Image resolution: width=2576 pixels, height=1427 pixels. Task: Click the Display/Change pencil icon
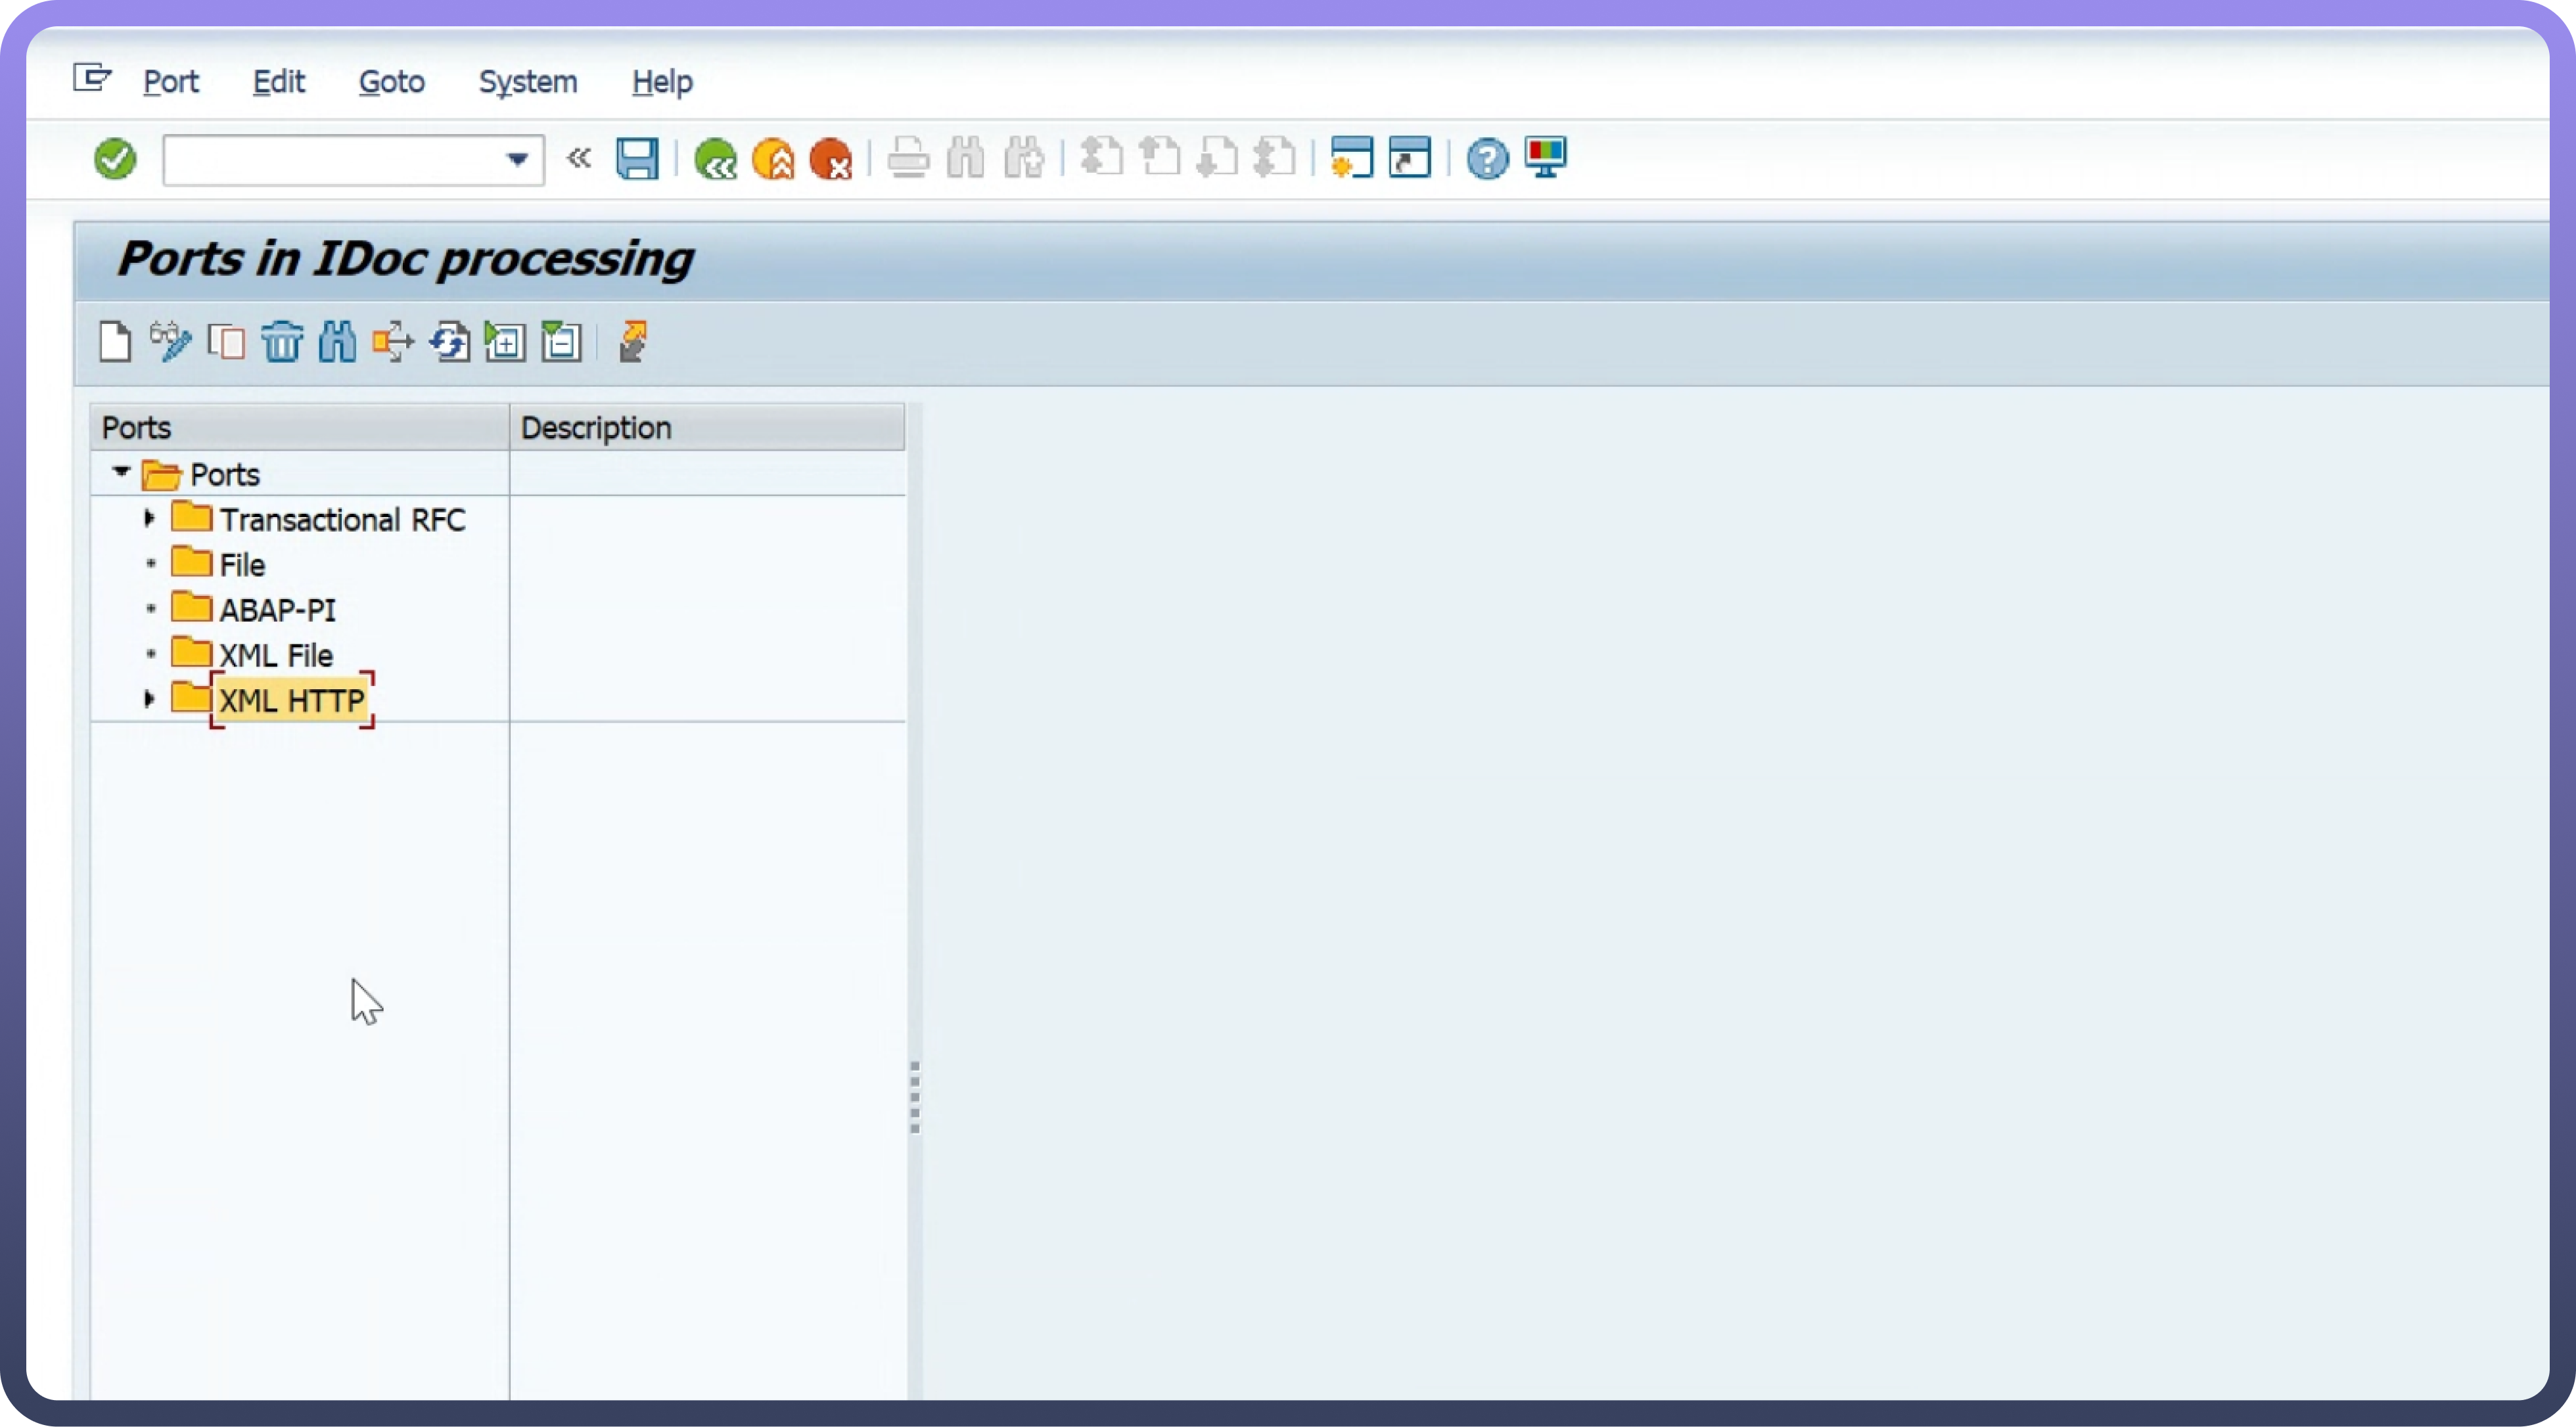coord(170,342)
